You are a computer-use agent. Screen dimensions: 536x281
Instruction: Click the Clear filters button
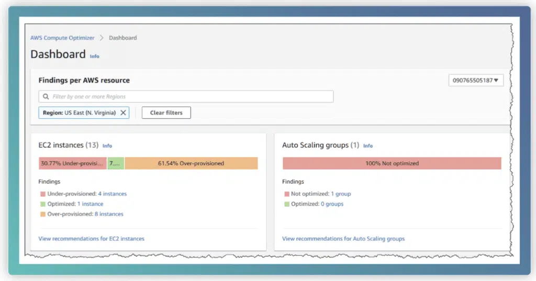166,113
